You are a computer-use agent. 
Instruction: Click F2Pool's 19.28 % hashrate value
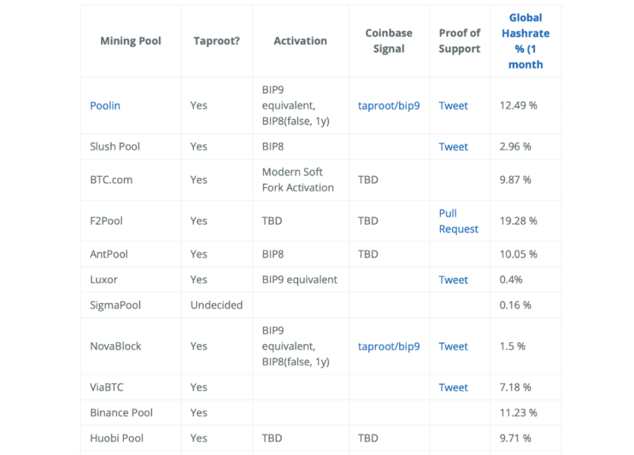(x=519, y=221)
